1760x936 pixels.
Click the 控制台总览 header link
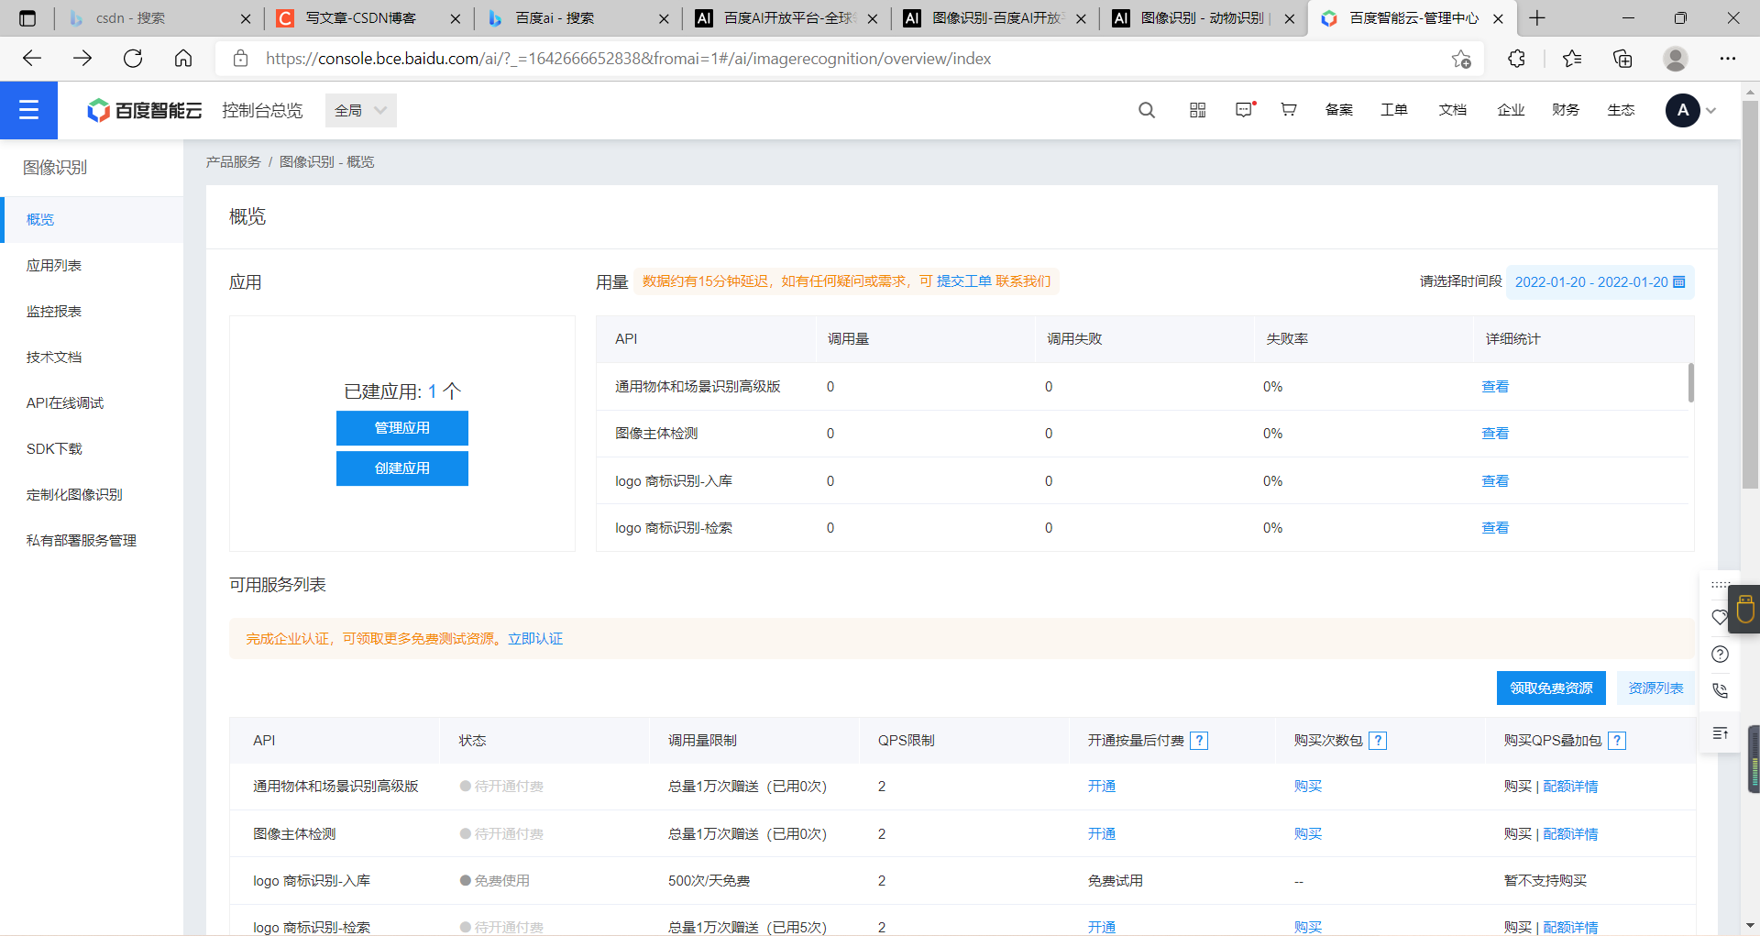tap(262, 111)
